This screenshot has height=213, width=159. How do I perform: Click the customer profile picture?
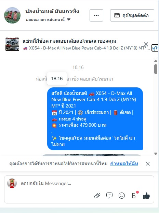[x=12, y=15]
